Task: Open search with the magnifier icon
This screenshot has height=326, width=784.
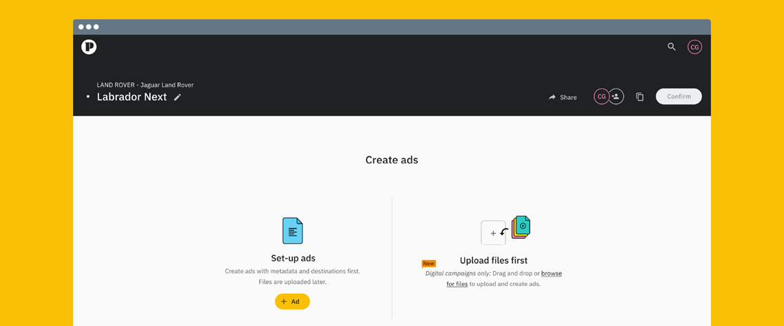Action: tap(671, 47)
